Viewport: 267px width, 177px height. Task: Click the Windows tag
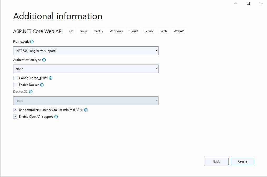pyautogui.click(x=116, y=31)
